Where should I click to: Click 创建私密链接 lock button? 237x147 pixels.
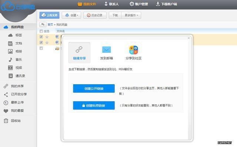tap(94, 105)
